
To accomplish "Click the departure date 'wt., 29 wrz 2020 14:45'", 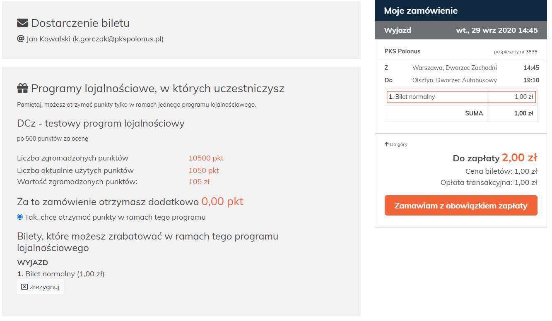I will click(x=497, y=30).
